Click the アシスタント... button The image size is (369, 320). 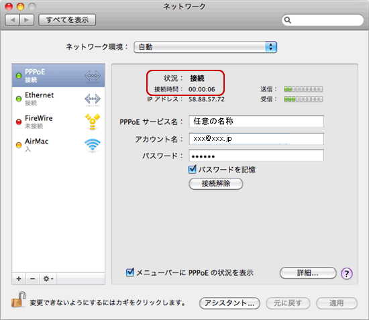[229, 303]
